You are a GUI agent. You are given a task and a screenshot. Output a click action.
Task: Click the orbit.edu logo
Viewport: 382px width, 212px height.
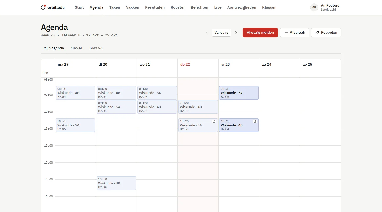click(53, 7)
